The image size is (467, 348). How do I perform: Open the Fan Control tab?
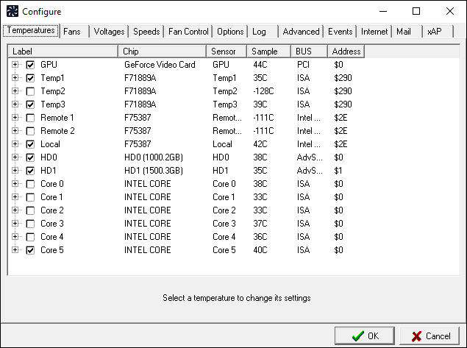[189, 32]
